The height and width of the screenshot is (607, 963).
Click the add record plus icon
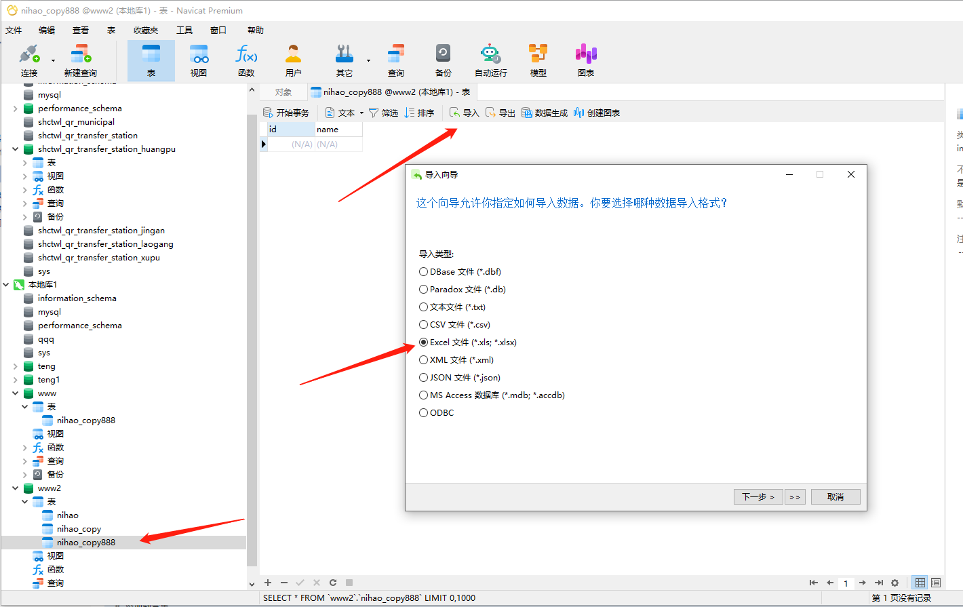pyautogui.click(x=268, y=583)
